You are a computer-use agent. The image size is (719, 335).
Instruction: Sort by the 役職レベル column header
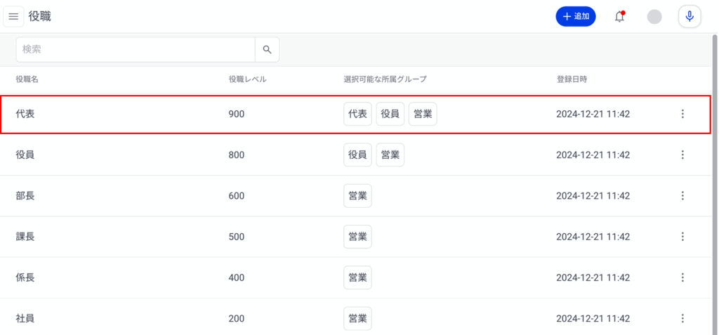click(248, 79)
